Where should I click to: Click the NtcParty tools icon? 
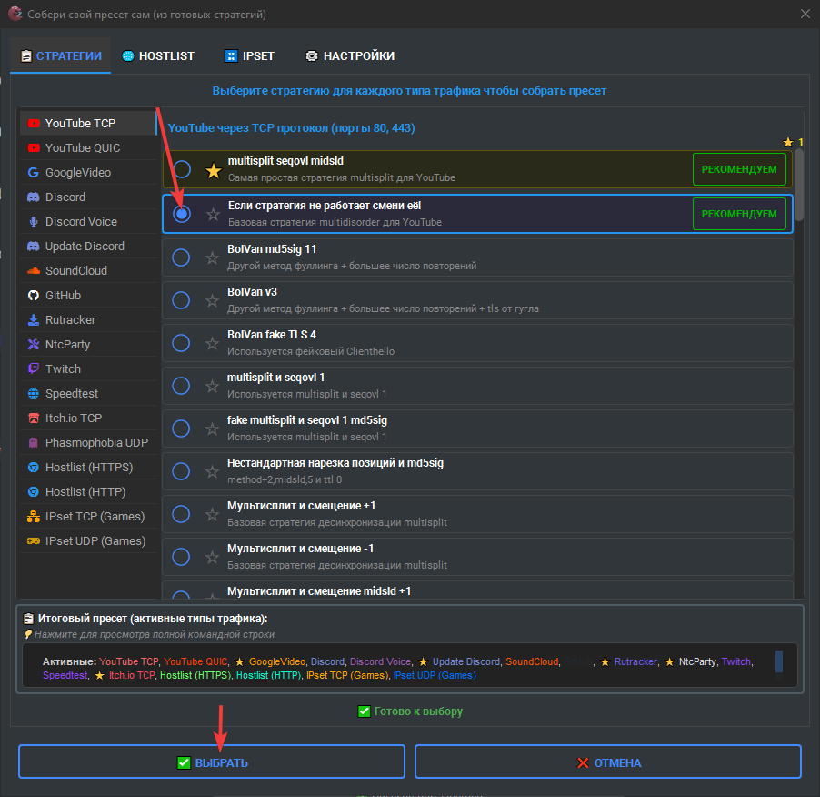pos(34,344)
